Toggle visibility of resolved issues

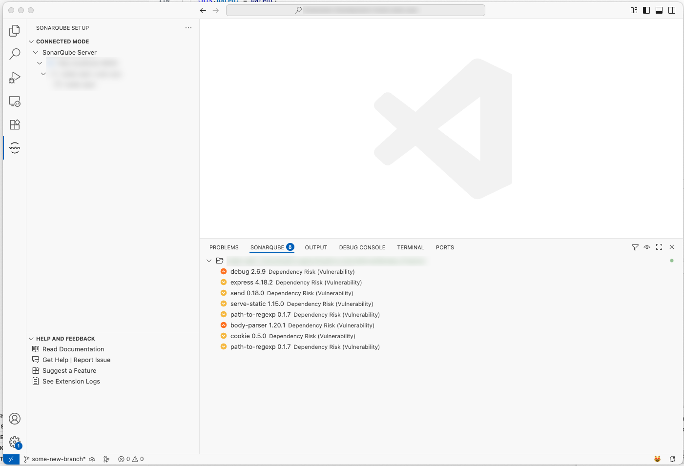647,247
